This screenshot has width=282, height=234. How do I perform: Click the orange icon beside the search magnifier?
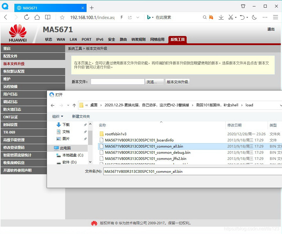click(x=211, y=17)
